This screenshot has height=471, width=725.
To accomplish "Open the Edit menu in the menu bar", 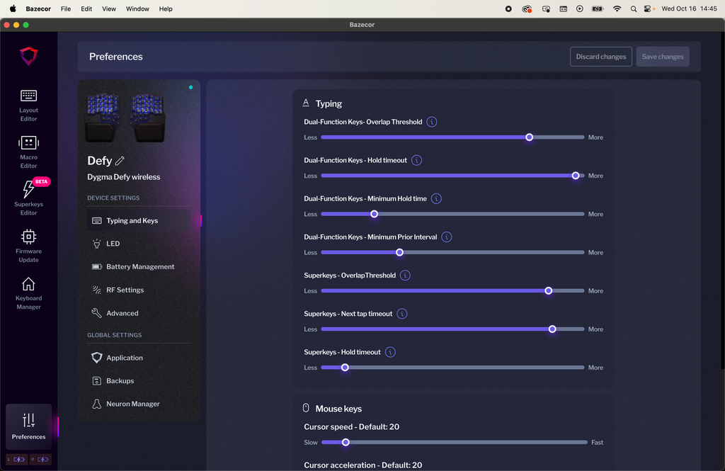I will pyautogui.click(x=86, y=9).
